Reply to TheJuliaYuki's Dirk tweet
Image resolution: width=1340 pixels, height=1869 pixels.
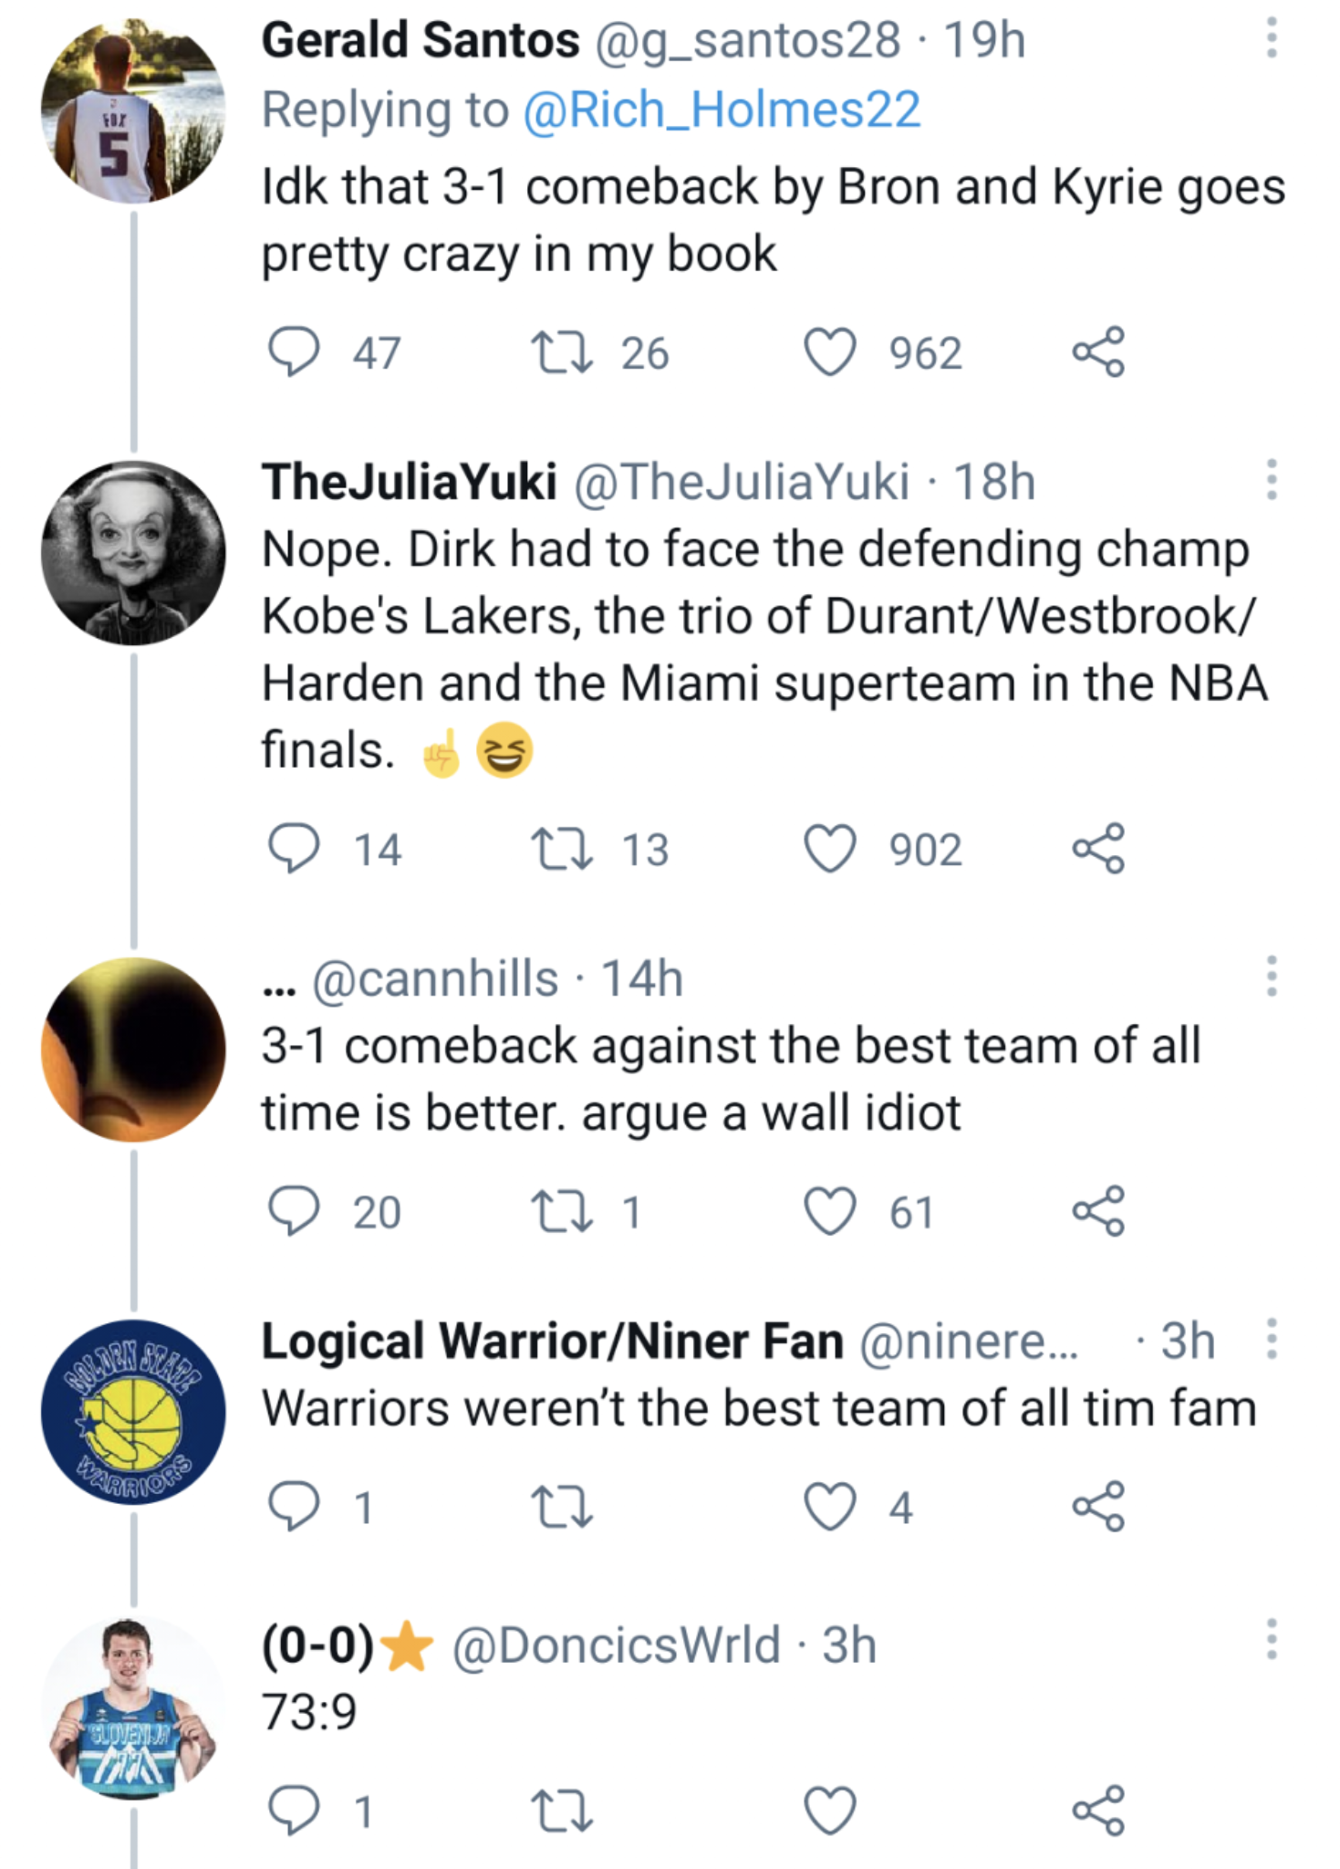tap(294, 849)
